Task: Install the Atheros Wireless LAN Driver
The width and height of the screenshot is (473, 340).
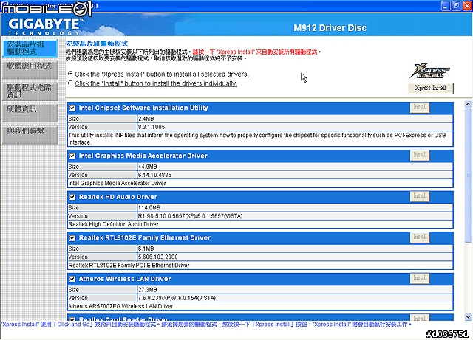Action: pyautogui.click(x=420, y=278)
